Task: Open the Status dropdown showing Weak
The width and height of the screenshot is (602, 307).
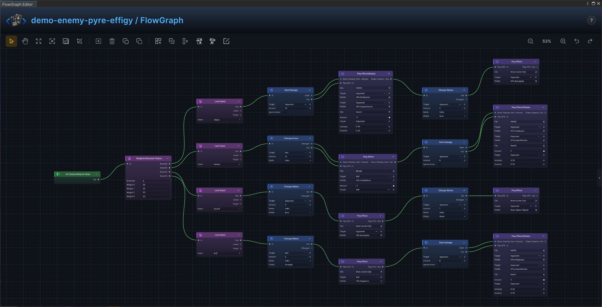Action: (452, 216)
